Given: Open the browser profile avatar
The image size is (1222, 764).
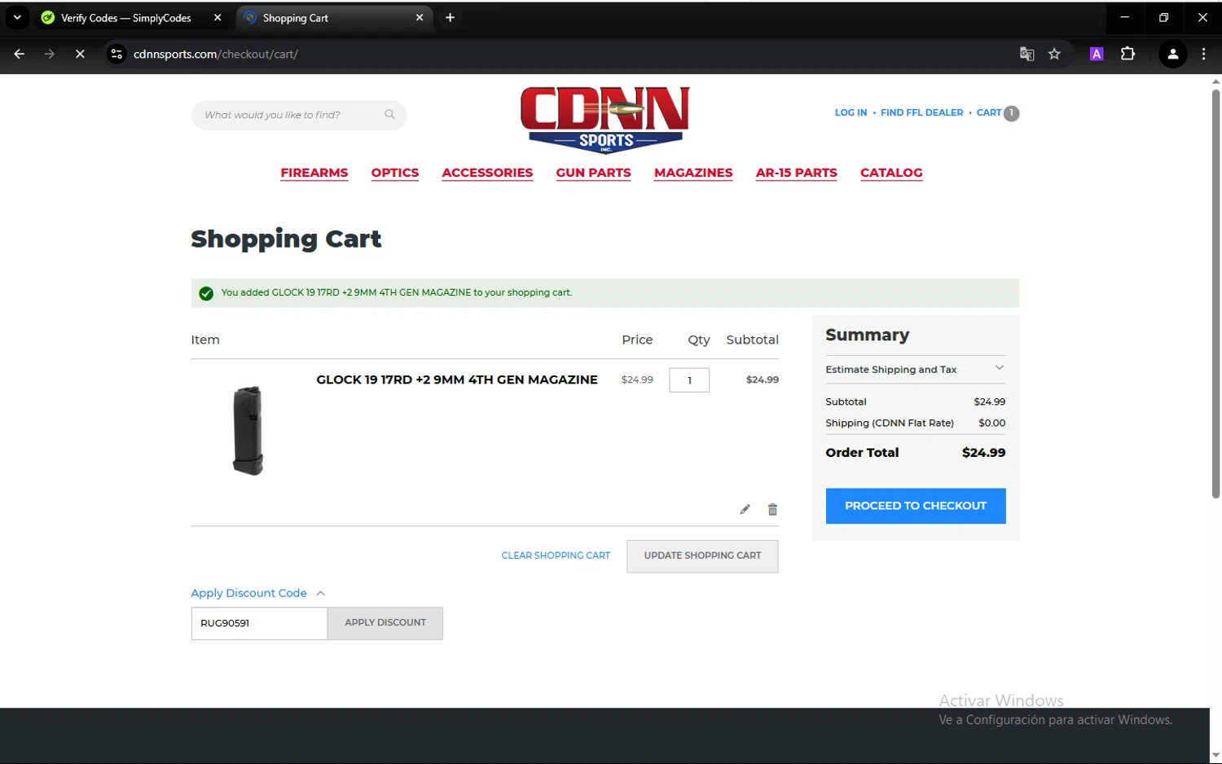Looking at the screenshot, I should pos(1173,55).
